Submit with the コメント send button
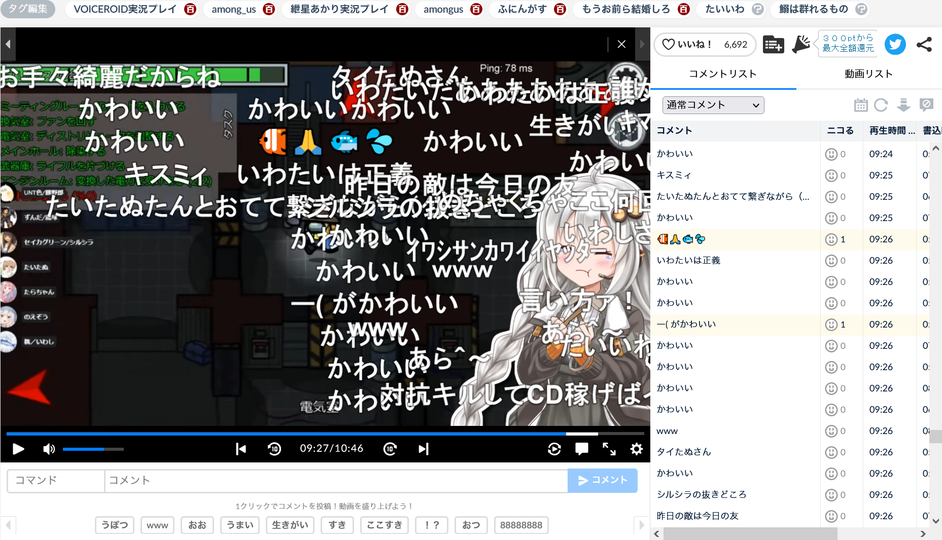Image resolution: width=942 pixels, height=540 pixels. pyautogui.click(x=603, y=481)
